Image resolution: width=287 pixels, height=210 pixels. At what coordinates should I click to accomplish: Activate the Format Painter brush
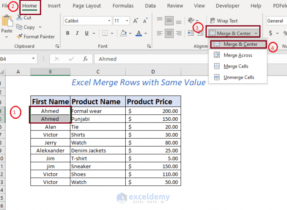(19, 36)
